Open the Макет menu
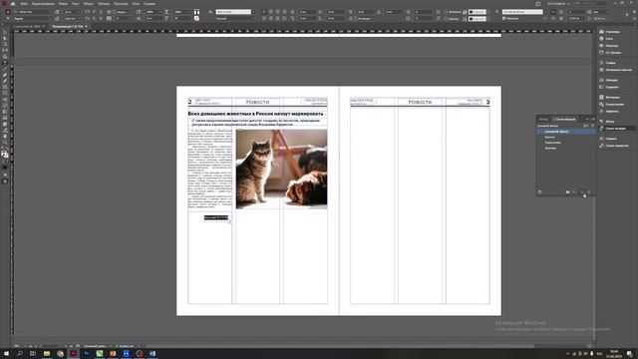The height and width of the screenshot is (359, 638). (63, 3)
